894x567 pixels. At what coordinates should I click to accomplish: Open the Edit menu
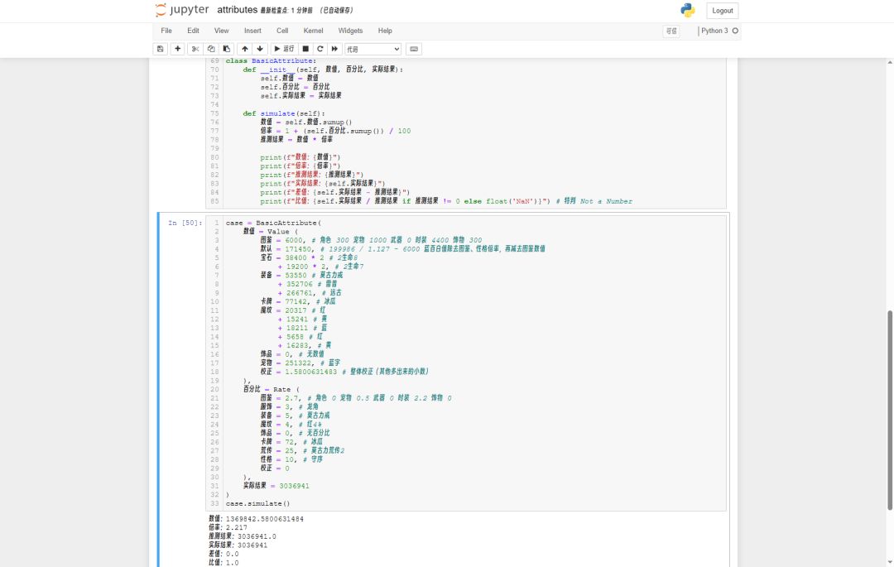[193, 31]
